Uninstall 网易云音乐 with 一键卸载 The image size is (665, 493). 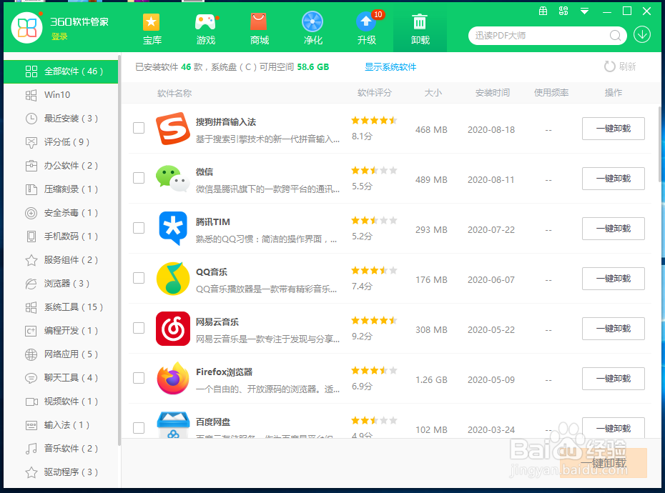click(x=614, y=329)
